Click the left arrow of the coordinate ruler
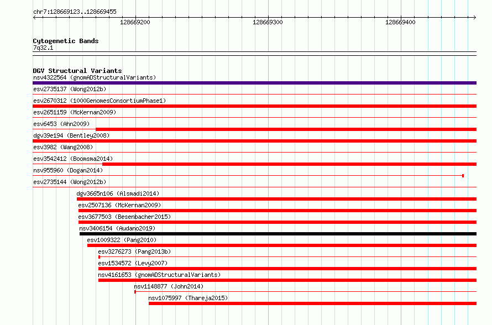This screenshot has height=325, width=492. (x=34, y=18)
